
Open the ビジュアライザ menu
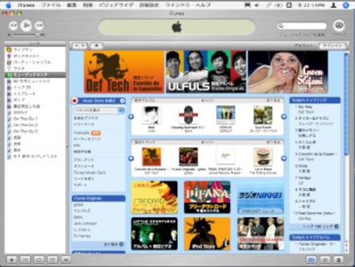pos(116,5)
